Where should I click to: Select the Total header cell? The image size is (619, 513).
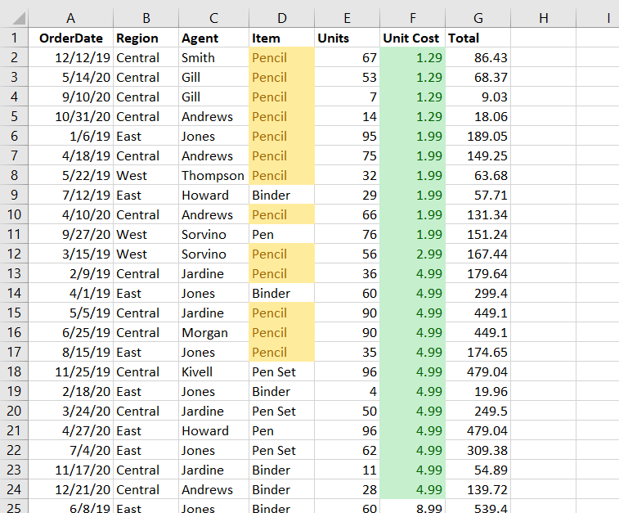pyautogui.click(x=478, y=38)
